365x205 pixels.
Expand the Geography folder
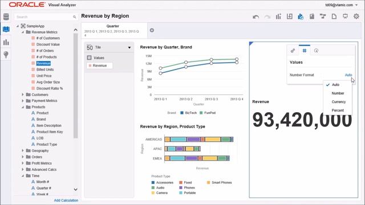click(x=23, y=150)
